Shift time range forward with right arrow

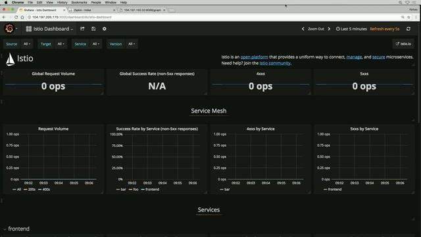[x=329, y=29]
